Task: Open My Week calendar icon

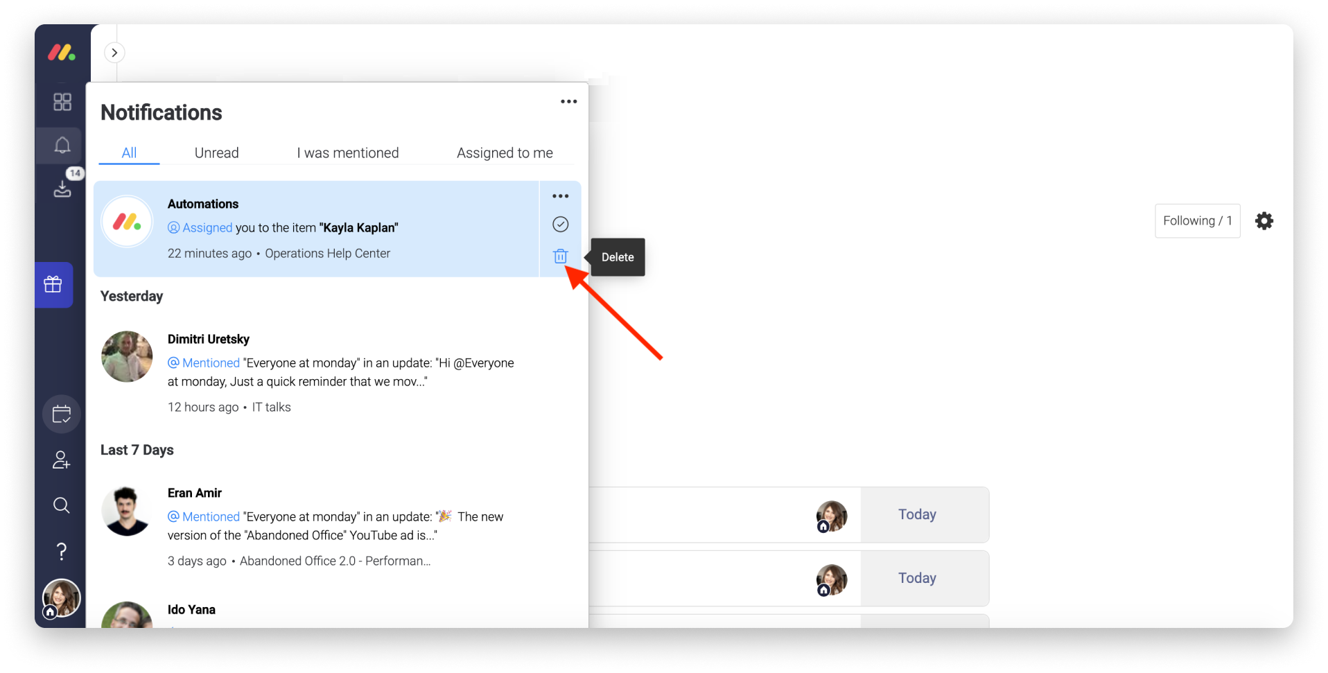Action: pos(62,414)
